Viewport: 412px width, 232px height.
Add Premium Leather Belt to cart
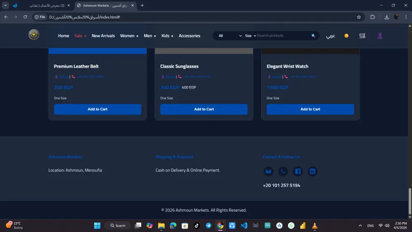pos(98,109)
